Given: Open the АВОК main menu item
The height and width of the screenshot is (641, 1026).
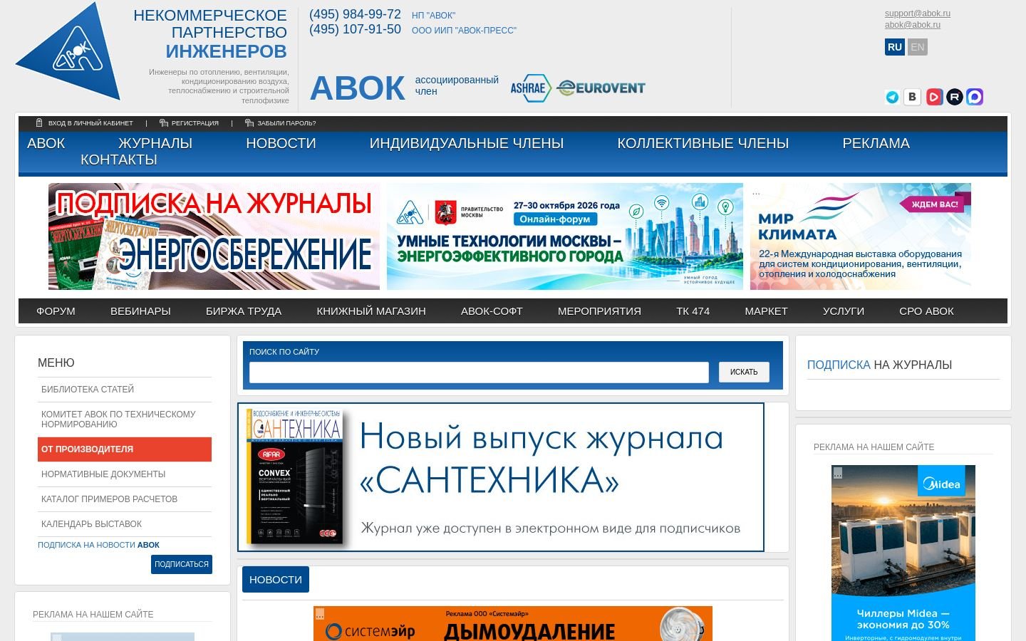Looking at the screenshot, I should coord(46,143).
